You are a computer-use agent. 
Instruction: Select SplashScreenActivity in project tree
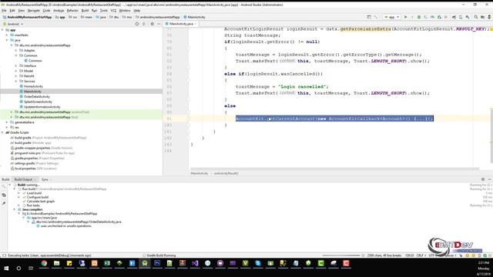pos(38,102)
